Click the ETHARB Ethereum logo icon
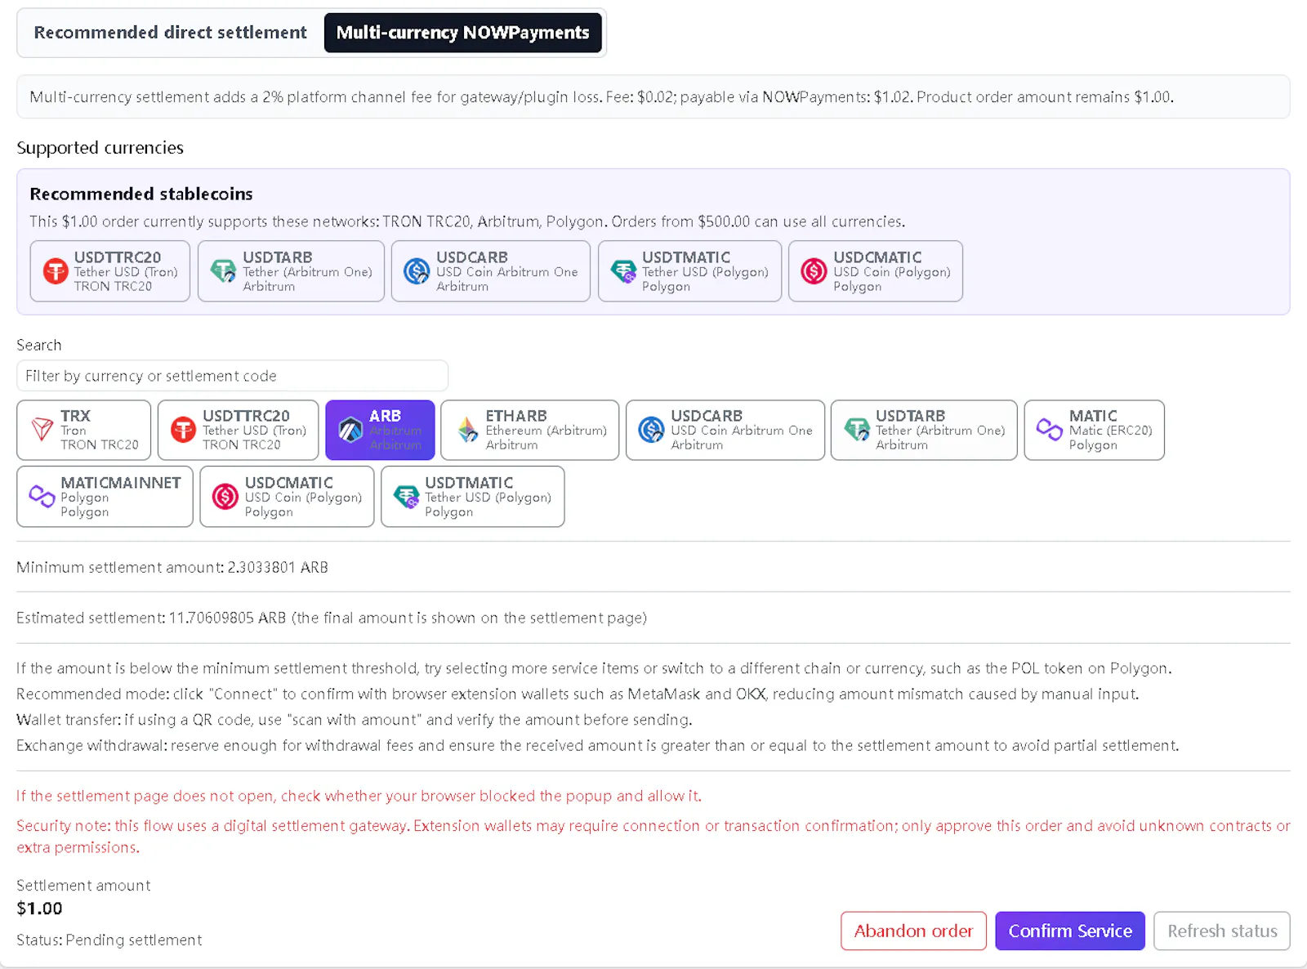 (x=467, y=429)
